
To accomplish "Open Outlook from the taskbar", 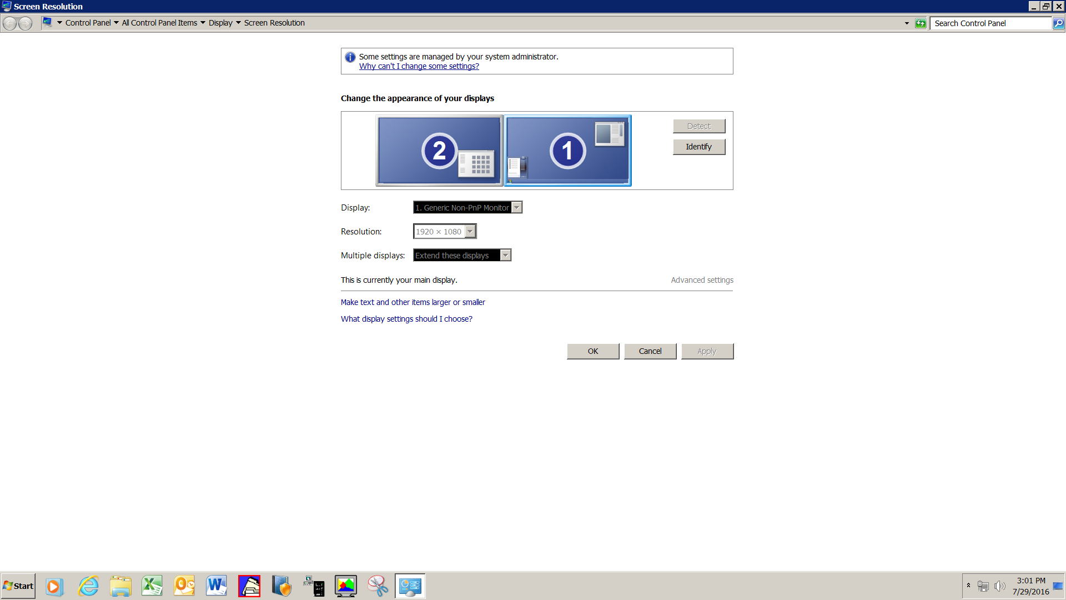I will coord(184,586).
